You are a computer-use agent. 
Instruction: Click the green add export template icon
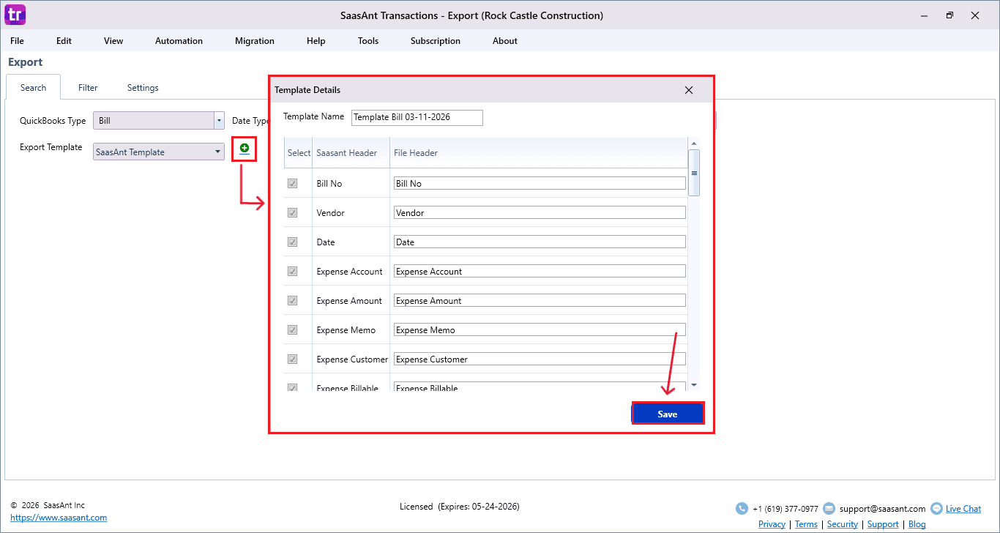click(245, 149)
